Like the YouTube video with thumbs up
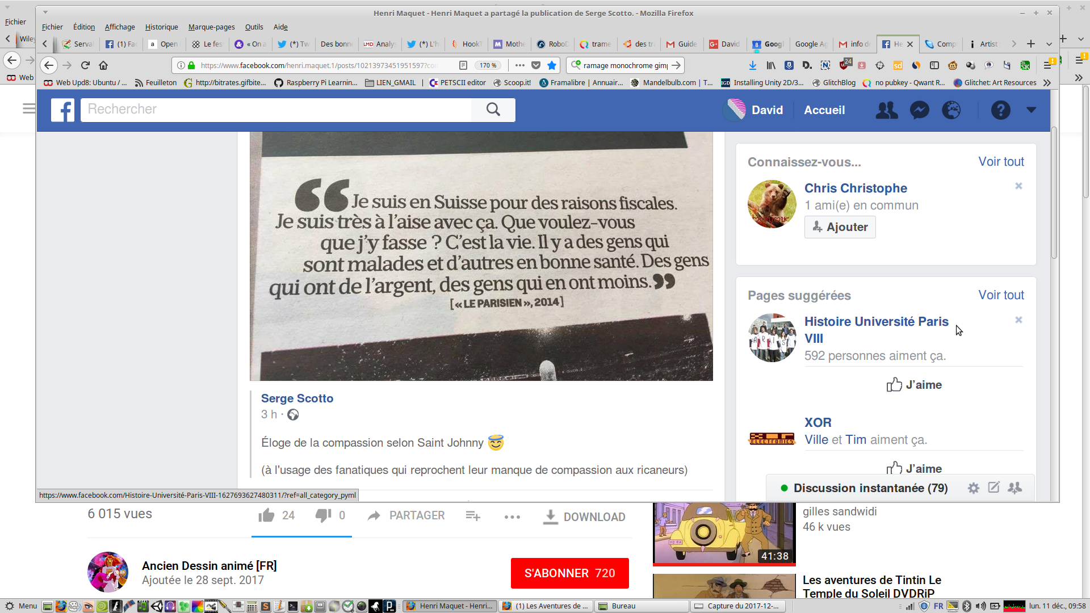Image resolution: width=1090 pixels, height=613 pixels. (x=266, y=515)
